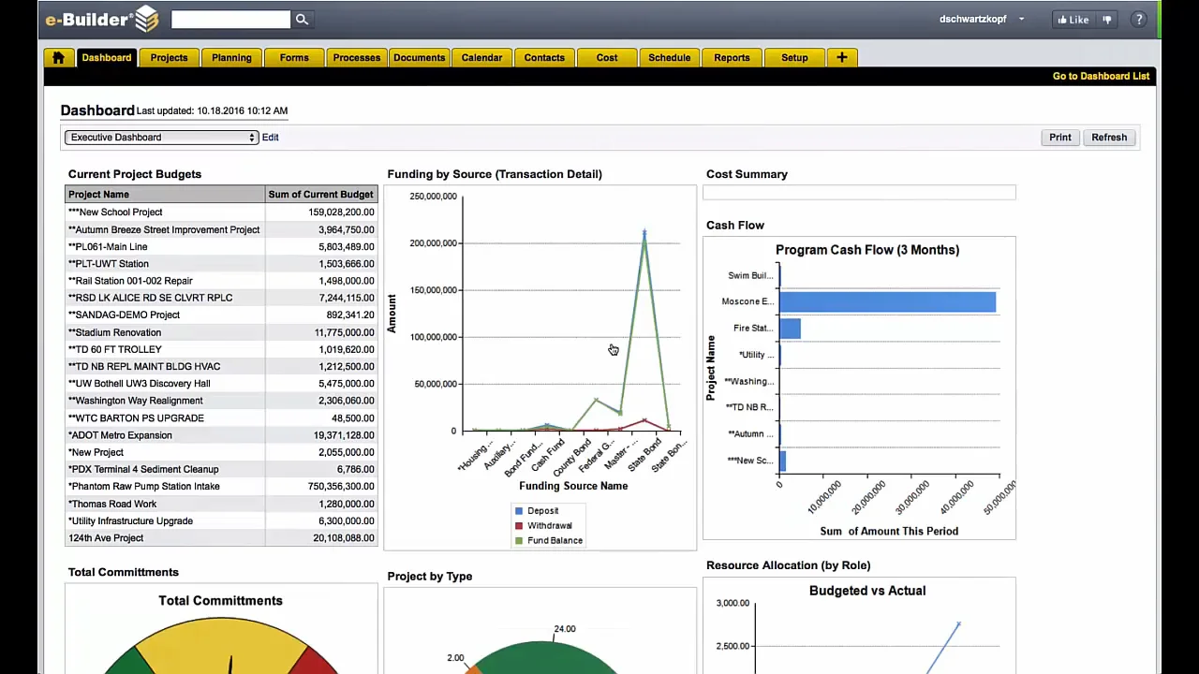
Task: Click the Home icon tab
Action: [58, 58]
